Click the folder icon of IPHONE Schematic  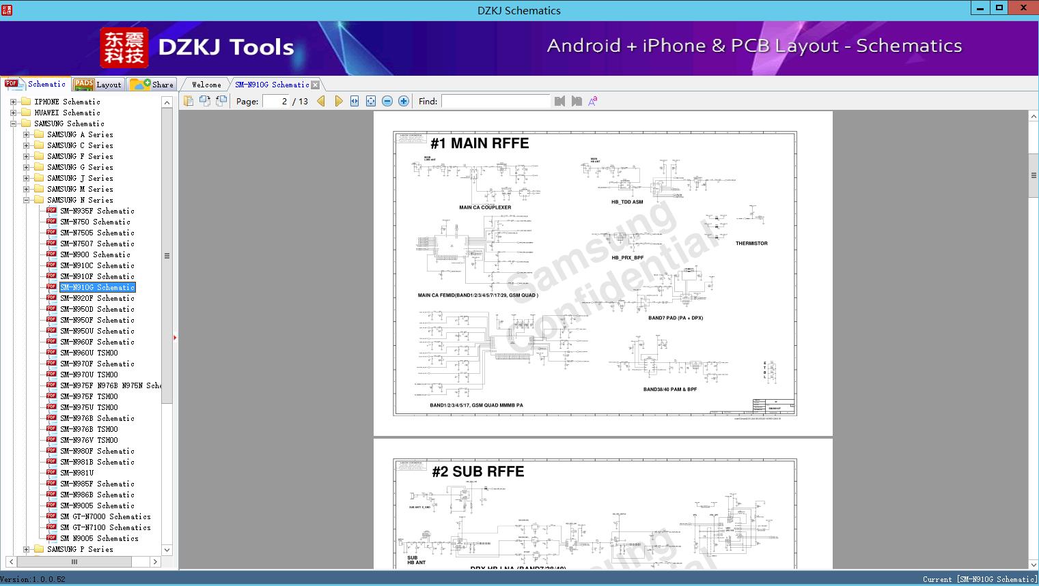(26, 102)
